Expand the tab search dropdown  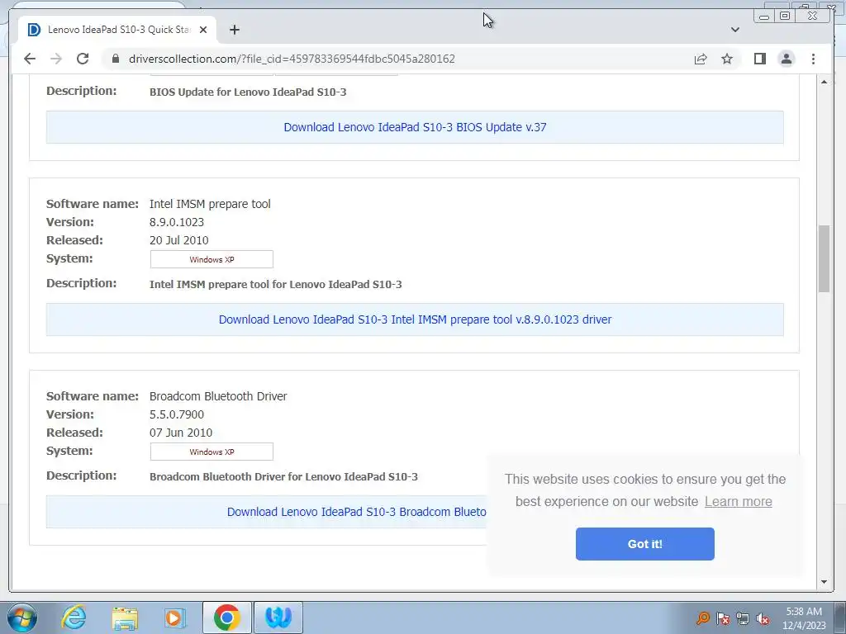(x=734, y=30)
